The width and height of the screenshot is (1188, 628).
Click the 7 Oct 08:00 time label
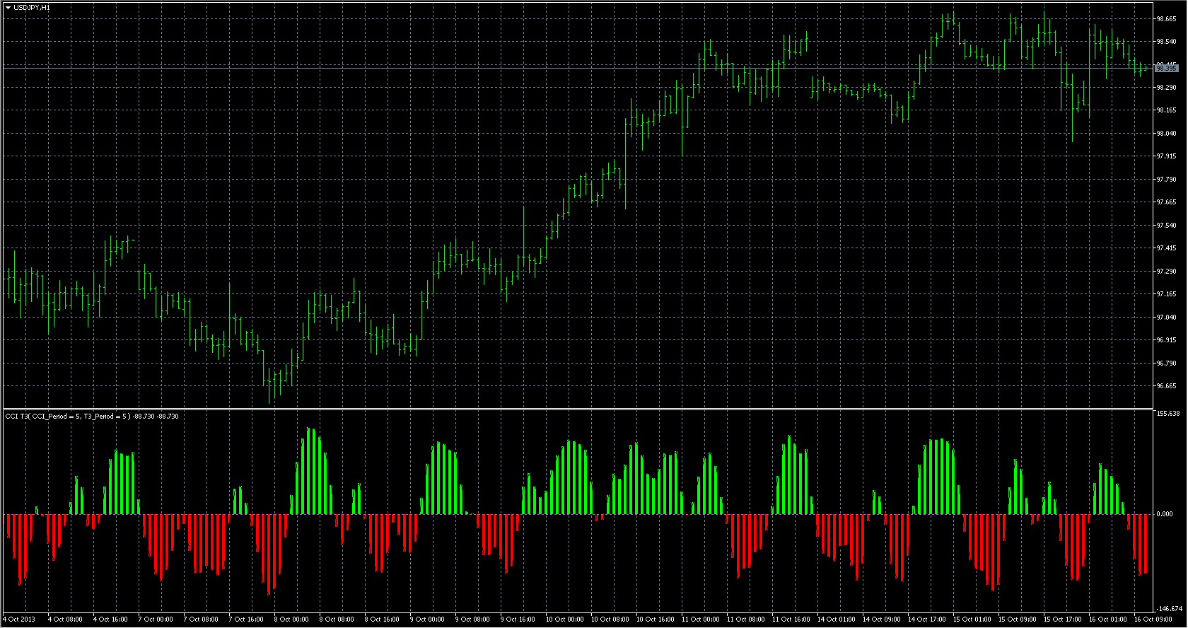[201, 620]
